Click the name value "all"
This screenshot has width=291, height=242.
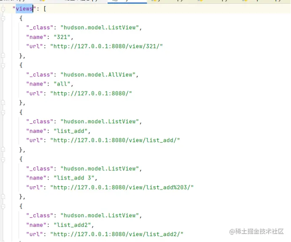62,84
